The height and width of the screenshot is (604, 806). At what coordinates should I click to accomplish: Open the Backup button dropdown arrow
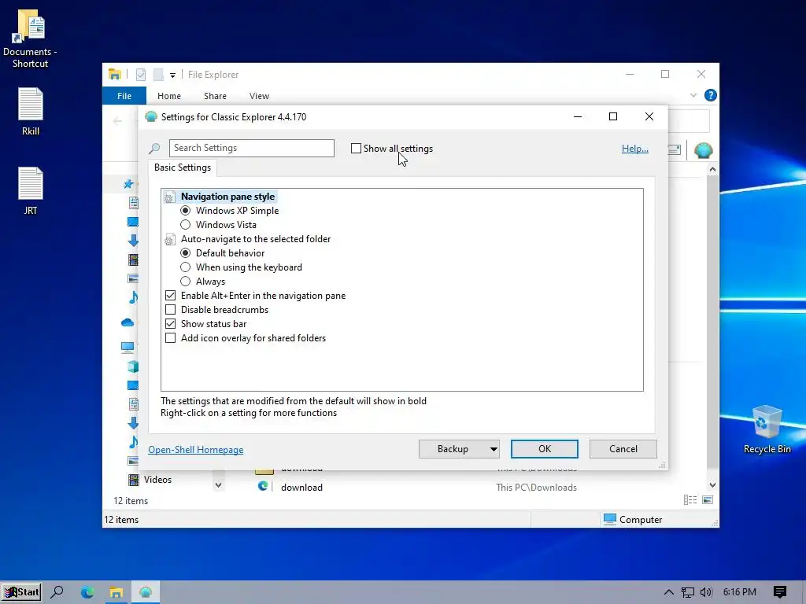(x=493, y=449)
